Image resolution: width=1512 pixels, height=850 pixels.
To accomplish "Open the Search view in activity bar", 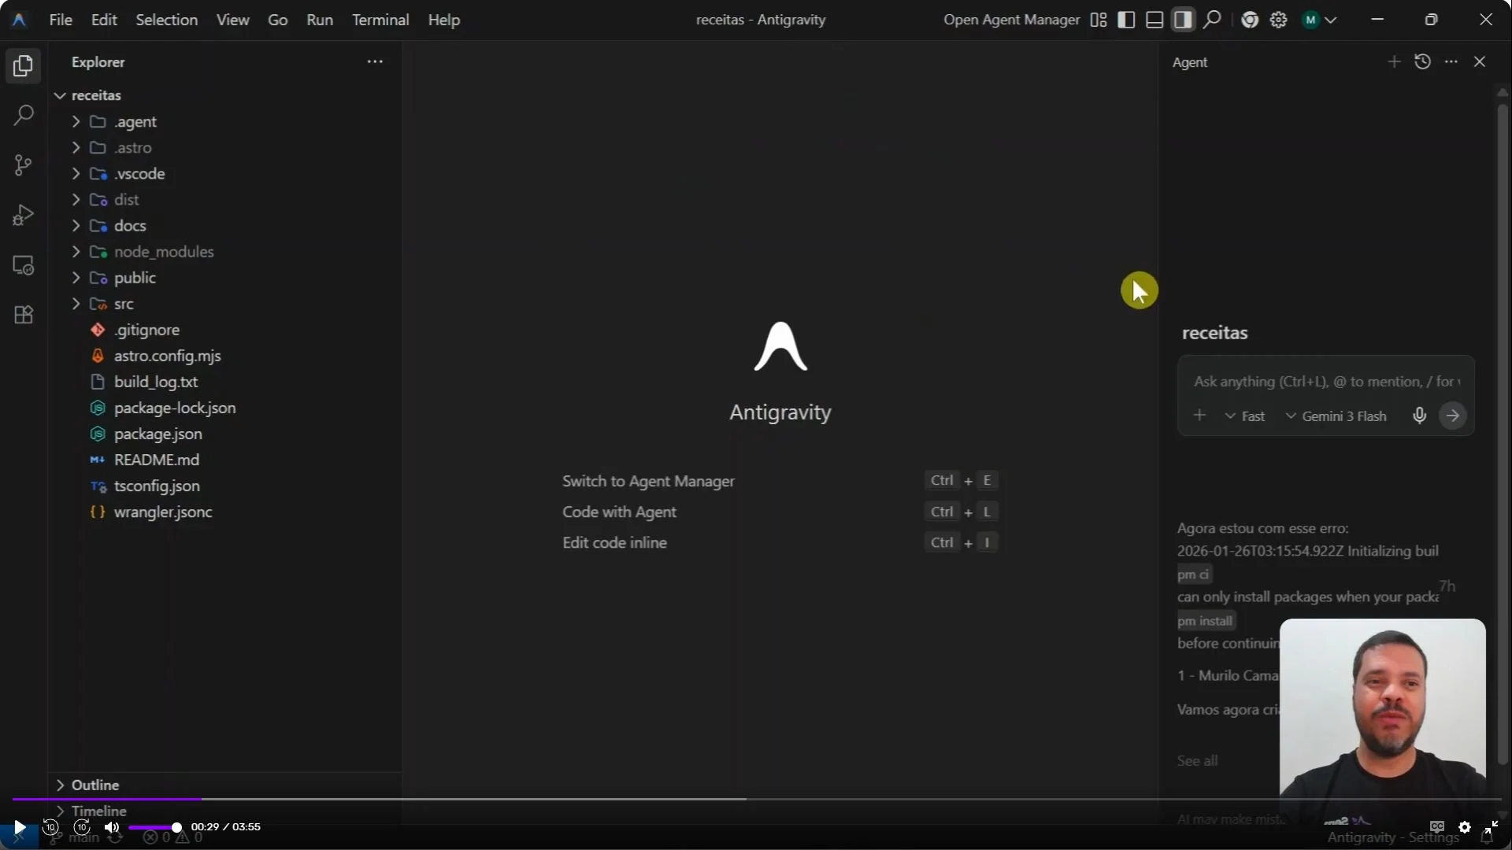I will [24, 116].
